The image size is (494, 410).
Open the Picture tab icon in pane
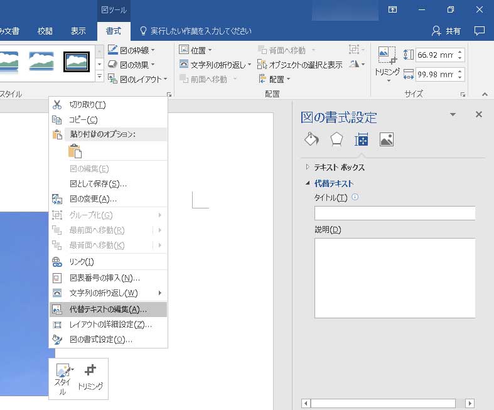point(387,139)
